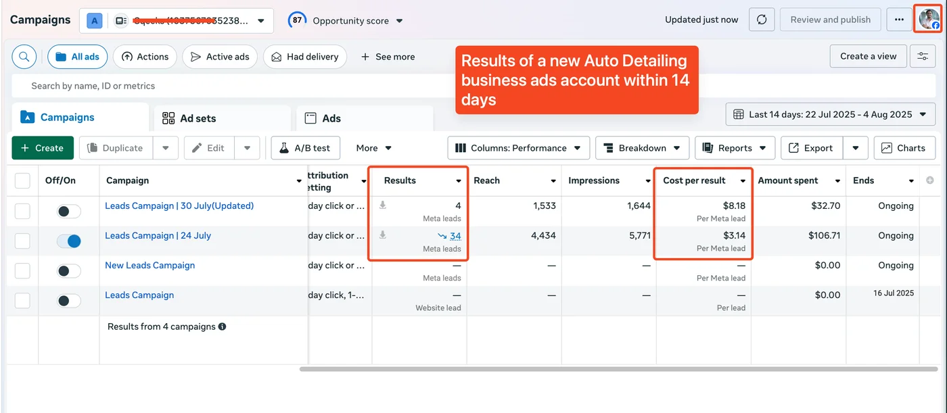Switch to the Ads tab
This screenshot has width=947, height=413.
coord(330,118)
